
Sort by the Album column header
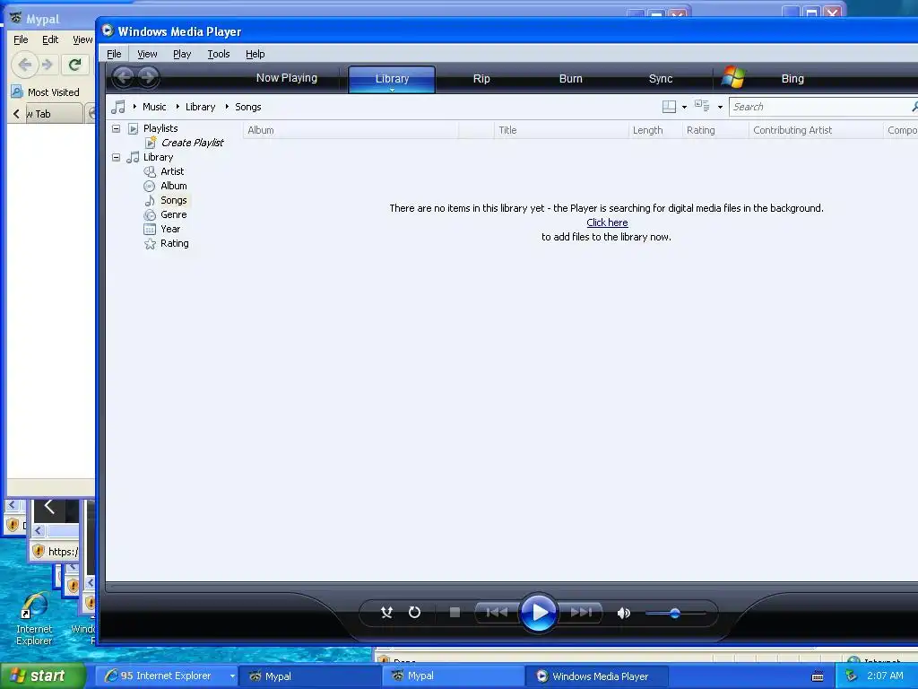click(351, 130)
